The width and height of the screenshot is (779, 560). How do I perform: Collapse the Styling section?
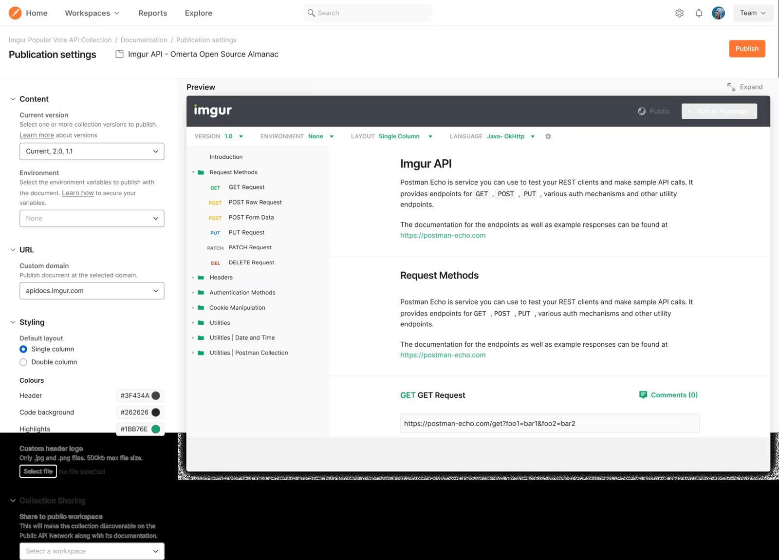pyautogui.click(x=13, y=322)
